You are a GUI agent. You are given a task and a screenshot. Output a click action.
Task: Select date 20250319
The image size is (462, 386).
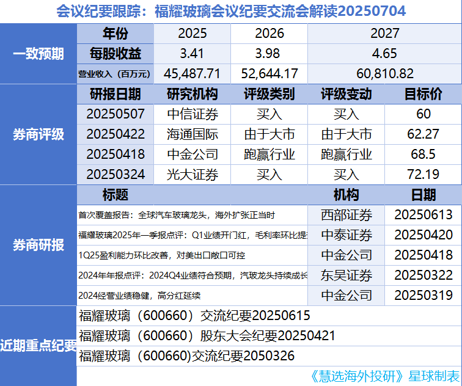coord(424,296)
